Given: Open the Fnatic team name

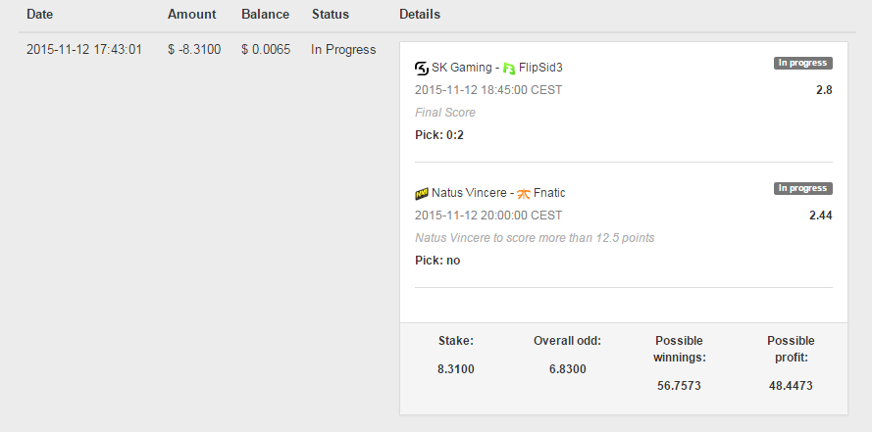Looking at the screenshot, I should tap(549, 193).
